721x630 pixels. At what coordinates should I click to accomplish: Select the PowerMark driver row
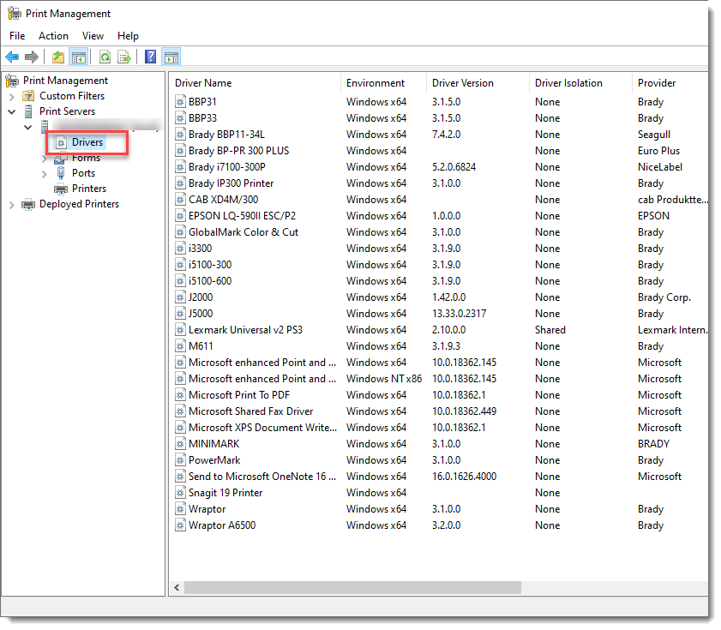[439, 460]
